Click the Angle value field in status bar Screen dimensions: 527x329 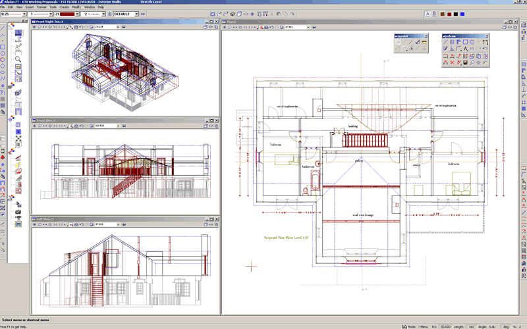pyautogui.click(x=492, y=326)
